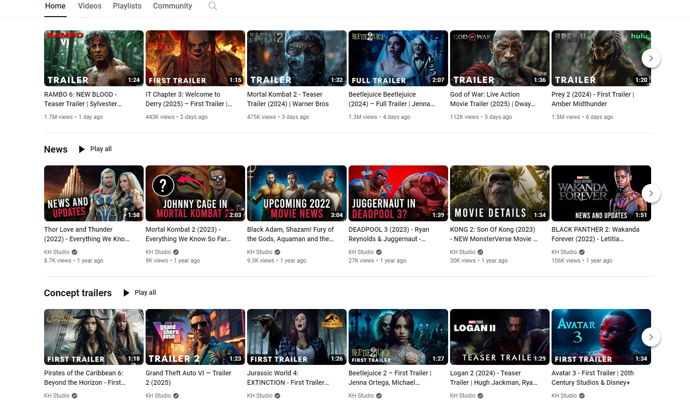Open the channel search icon
The width and height of the screenshot is (690, 400).
[213, 6]
